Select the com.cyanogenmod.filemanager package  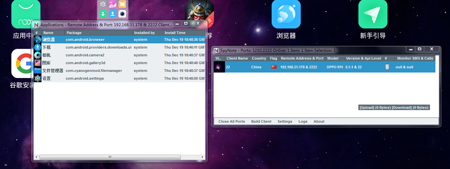click(x=94, y=71)
